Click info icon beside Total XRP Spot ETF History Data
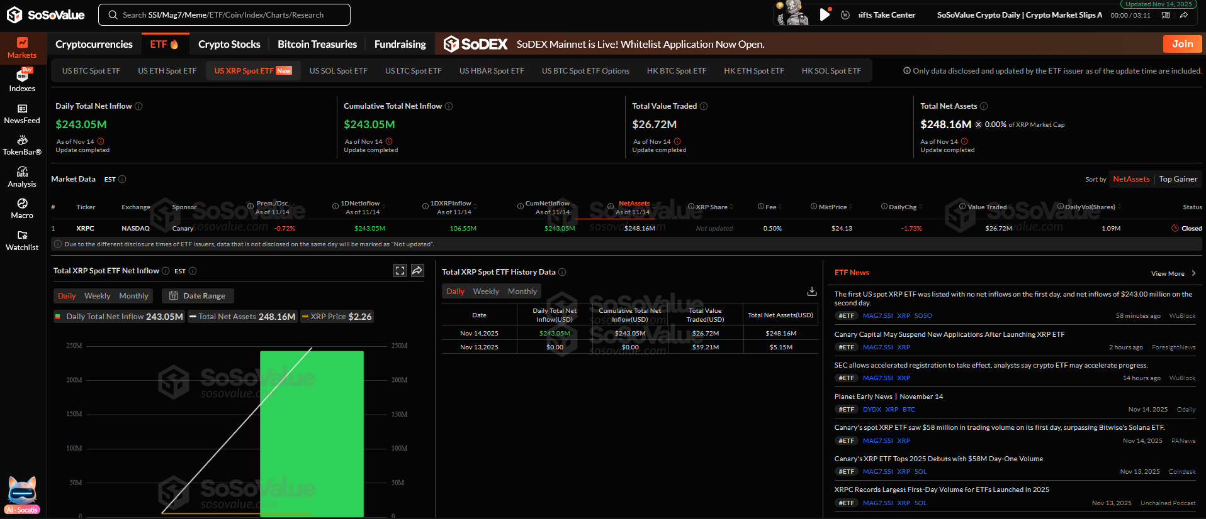The width and height of the screenshot is (1206, 519). pyautogui.click(x=562, y=272)
